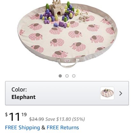Jump to the third product image dot

pyautogui.click(x=74, y=76)
